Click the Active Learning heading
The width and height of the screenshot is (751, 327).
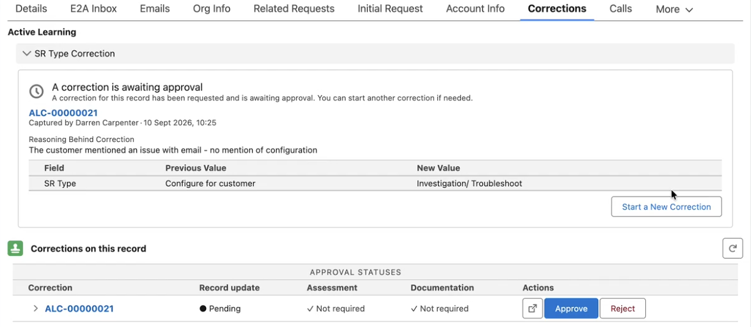tap(42, 32)
